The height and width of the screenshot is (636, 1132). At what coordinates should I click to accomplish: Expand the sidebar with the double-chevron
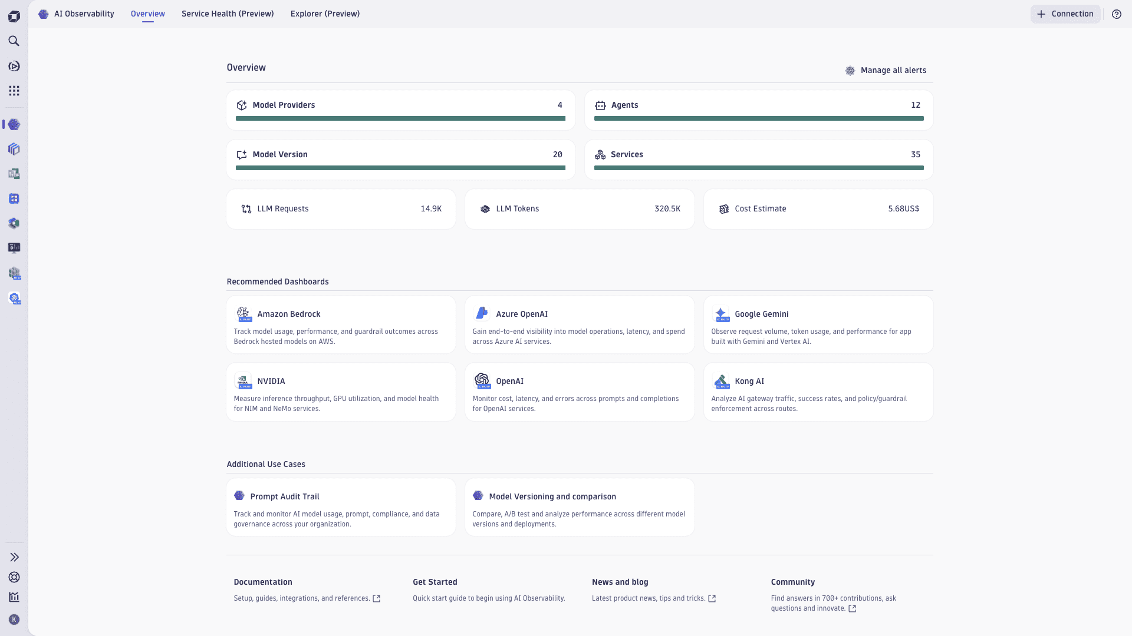[14, 557]
